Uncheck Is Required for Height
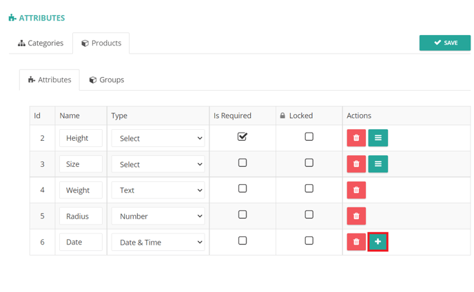Image resolution: width=474 pixels, height=292 pixels. click(243, 137)
